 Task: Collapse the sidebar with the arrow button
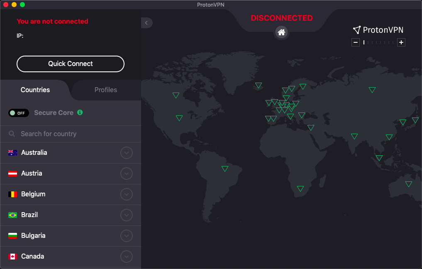[x=146, y=23]
